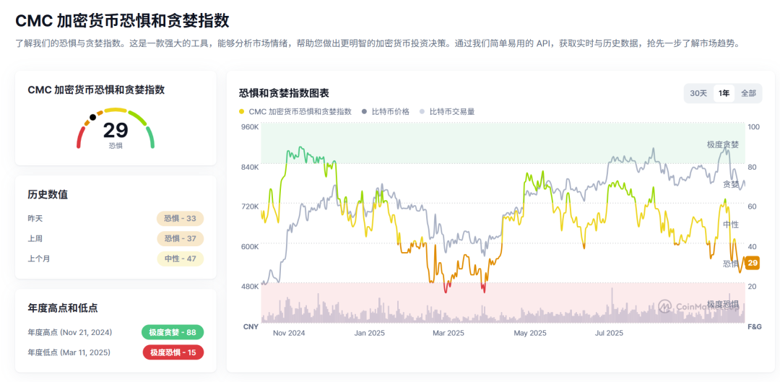Click the red 极度恐惧 - 15 badge
Image resolution: width=780 pixels, height=382 pixels.
click(173, 352)
